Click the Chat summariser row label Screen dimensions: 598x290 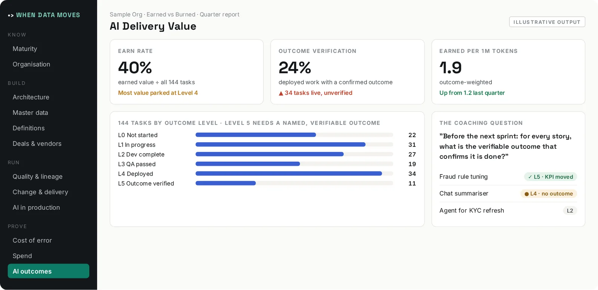(x=464, y=193)
